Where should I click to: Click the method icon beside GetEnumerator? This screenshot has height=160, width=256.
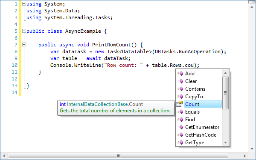[x=180, y=127]
